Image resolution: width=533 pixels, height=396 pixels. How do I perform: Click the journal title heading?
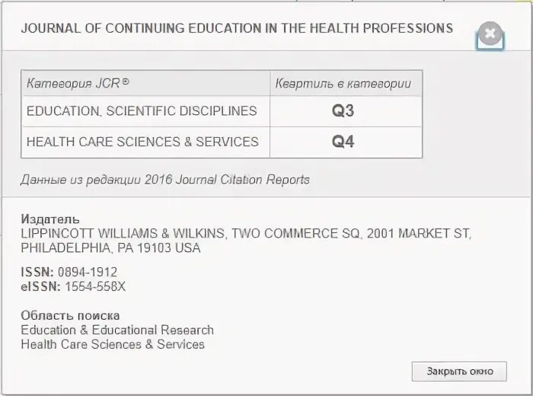click(x=237, y=29)
